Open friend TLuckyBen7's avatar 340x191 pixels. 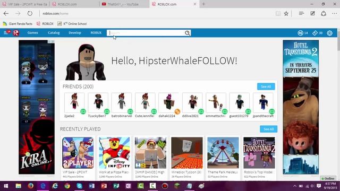pos(98,102)
